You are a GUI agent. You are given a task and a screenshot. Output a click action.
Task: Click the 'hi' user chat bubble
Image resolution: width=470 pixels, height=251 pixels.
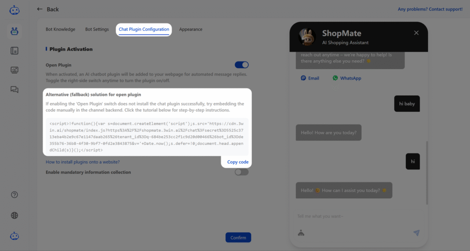coord(413,162)
